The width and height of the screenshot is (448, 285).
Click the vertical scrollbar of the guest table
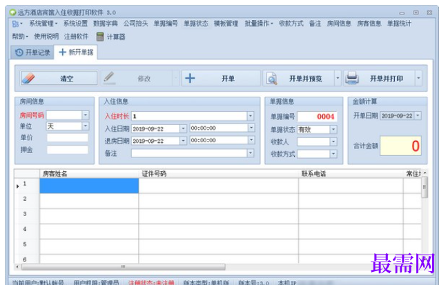click(x=425, y=187)
